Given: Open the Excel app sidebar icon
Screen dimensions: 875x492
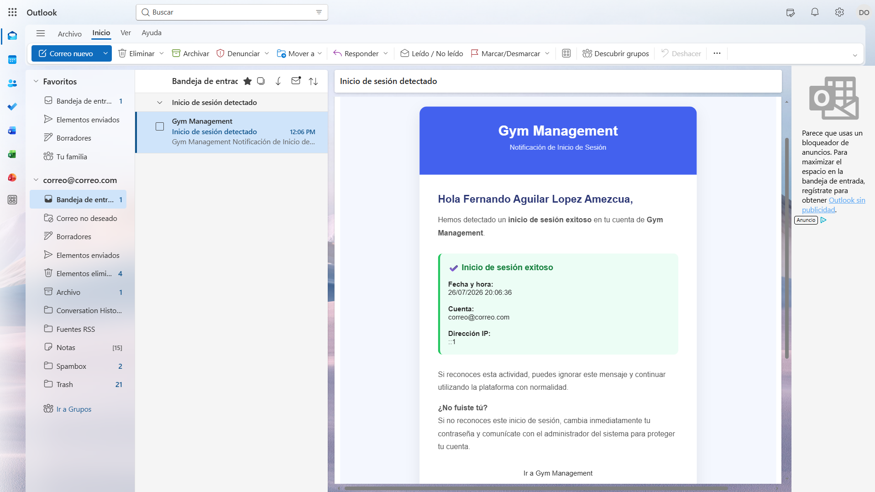Looking at the screenshot, I should [x=12, y=154].
